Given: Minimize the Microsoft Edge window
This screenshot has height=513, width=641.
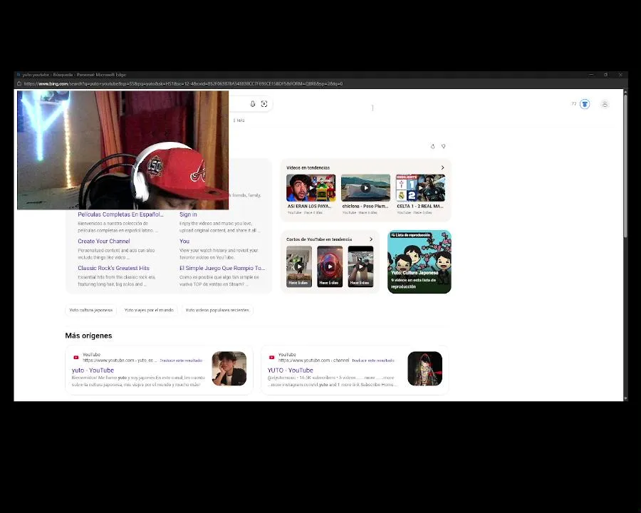Looking at the screenshot, I should click(590, 75).
